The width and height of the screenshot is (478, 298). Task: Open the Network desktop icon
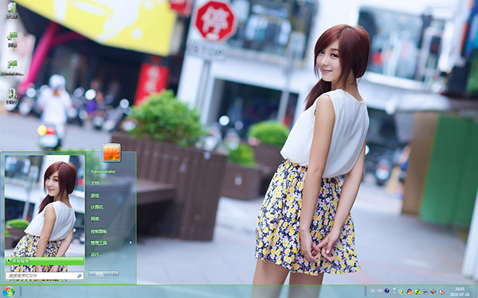pyautogui.click(x=12, y=40)
